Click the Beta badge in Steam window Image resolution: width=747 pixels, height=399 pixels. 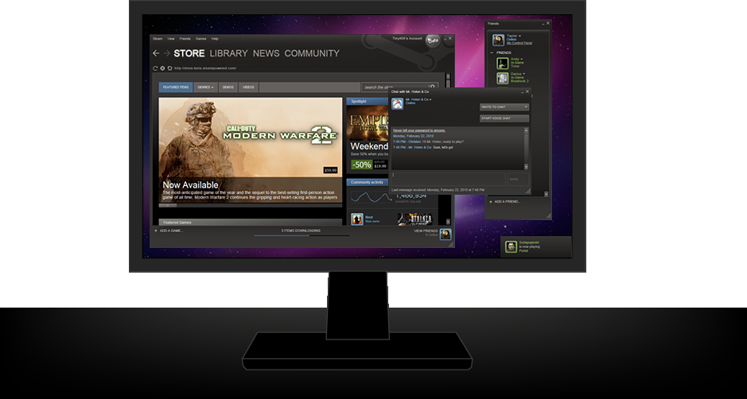433,41
